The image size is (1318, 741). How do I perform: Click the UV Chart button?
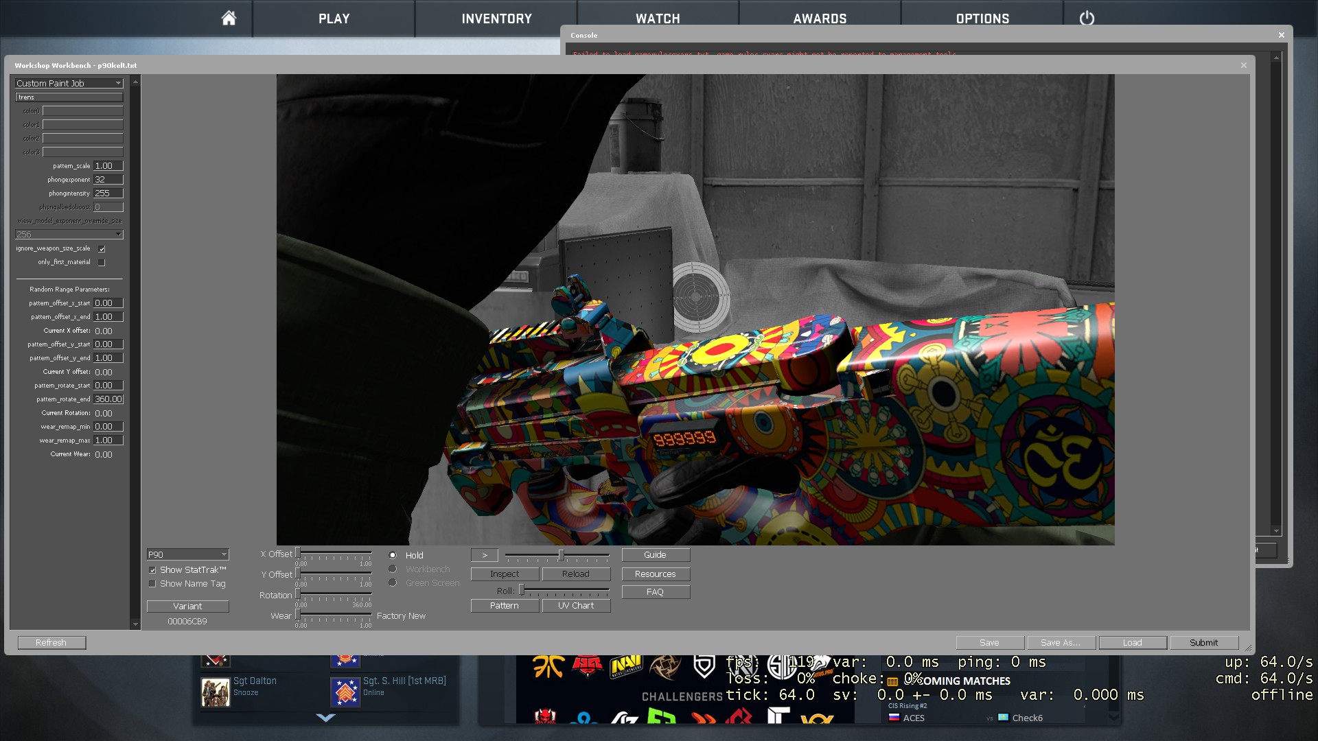pos(575,606)
